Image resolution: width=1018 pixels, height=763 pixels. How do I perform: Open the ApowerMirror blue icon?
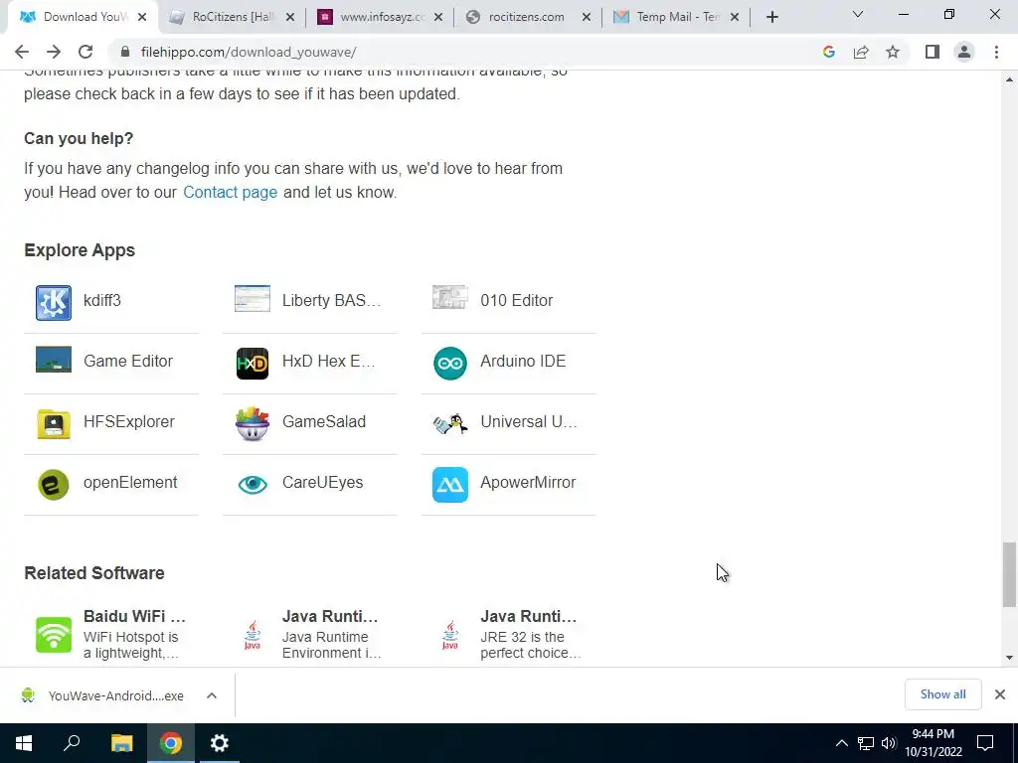coord(450,485)
